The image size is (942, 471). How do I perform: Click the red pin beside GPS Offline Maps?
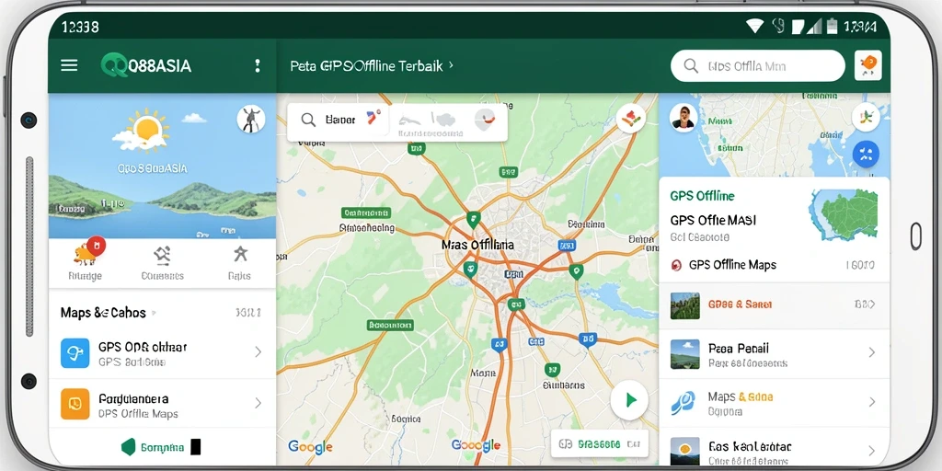pos(676,265)
